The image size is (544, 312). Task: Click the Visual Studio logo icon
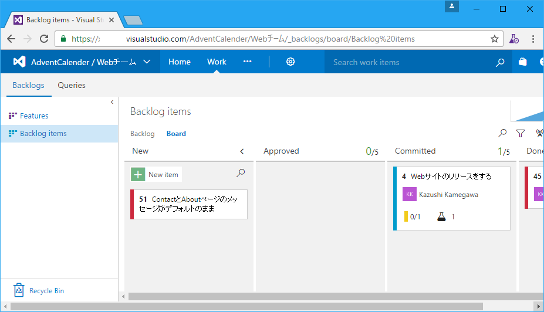tap(19, 62)
